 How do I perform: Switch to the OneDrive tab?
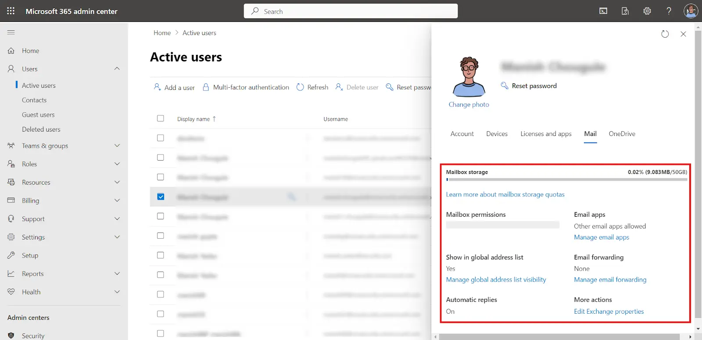click(622, 134)
